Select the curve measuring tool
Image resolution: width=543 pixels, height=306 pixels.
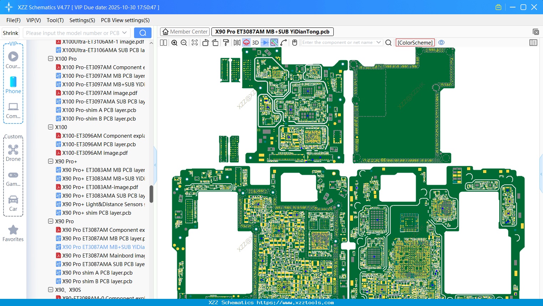(x=284, y=42)
